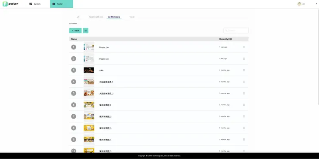
Task: Open the Poster_en thumbnail
Action: coord(89,58)
